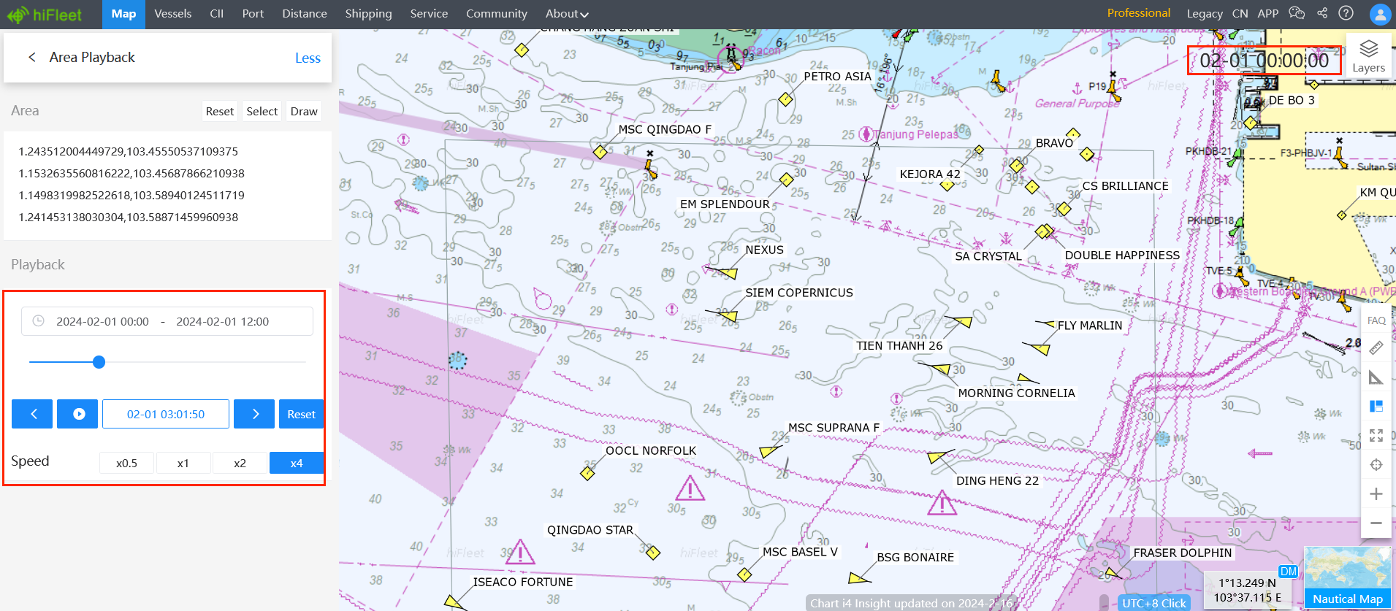The width and height of the screenshot is (1396, 611).
Task: Click the area Select button
Action: pyautogui.click(x=262, y=111)
